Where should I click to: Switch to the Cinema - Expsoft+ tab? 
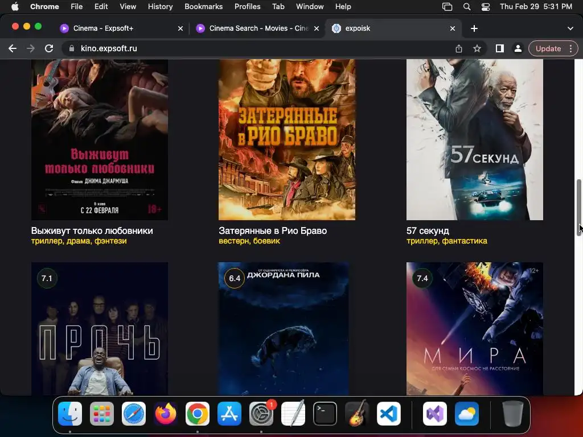point(122,28)
